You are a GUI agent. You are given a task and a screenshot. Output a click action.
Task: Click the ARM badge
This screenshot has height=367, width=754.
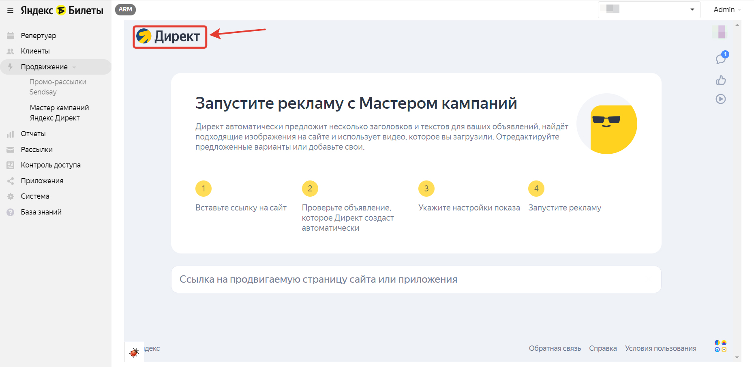coord(125,9)
